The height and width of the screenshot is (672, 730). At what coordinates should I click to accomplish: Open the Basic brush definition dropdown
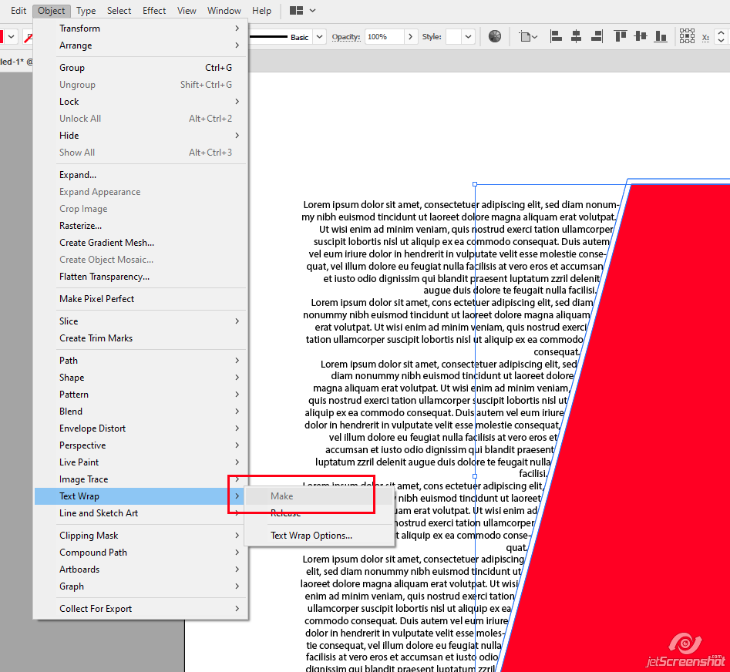coord(319,37)
